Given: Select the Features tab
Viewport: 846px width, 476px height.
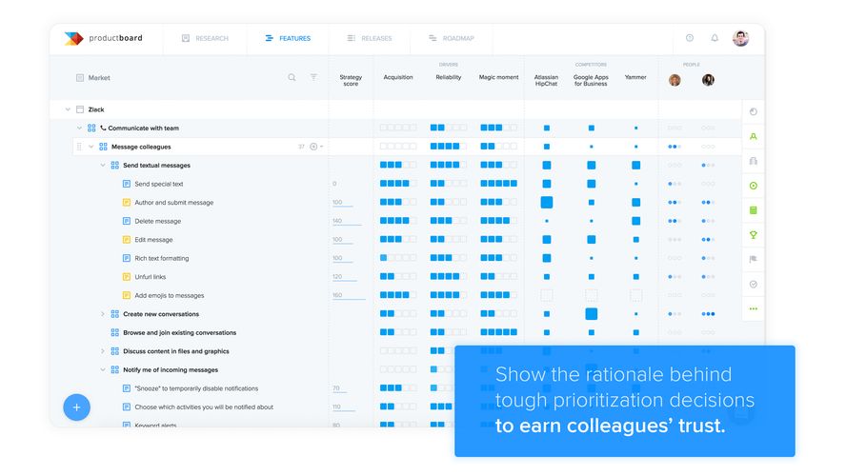Looking at the screenshot, I should click(x=288, y=38).
